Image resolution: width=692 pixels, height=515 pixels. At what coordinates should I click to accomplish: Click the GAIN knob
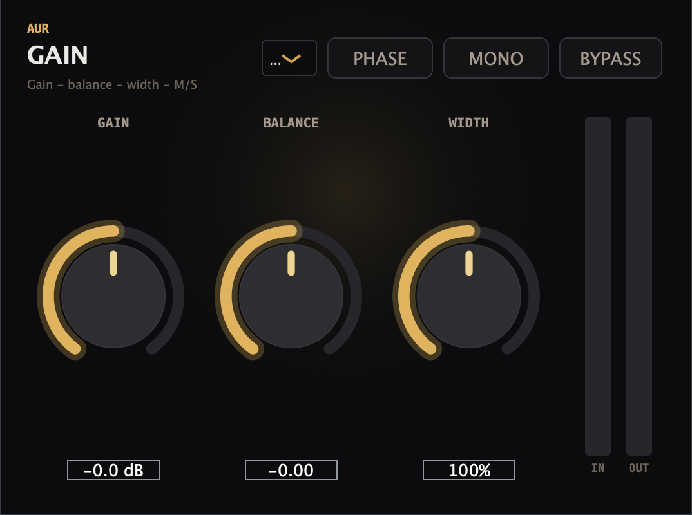point(113,296)
